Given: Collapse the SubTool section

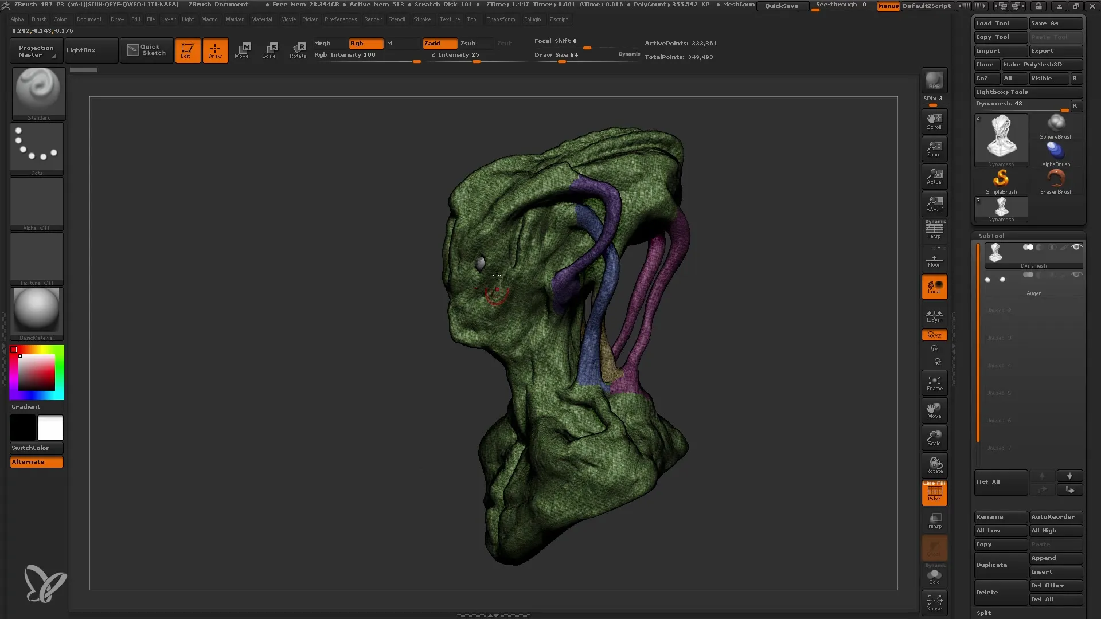Looking at the screenshot, I should tap(991, 236).
